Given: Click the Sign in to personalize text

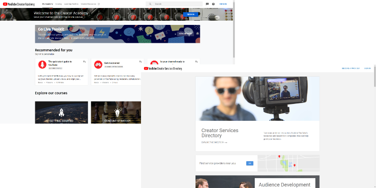Looking at the screenshot, I should [45, 54].
